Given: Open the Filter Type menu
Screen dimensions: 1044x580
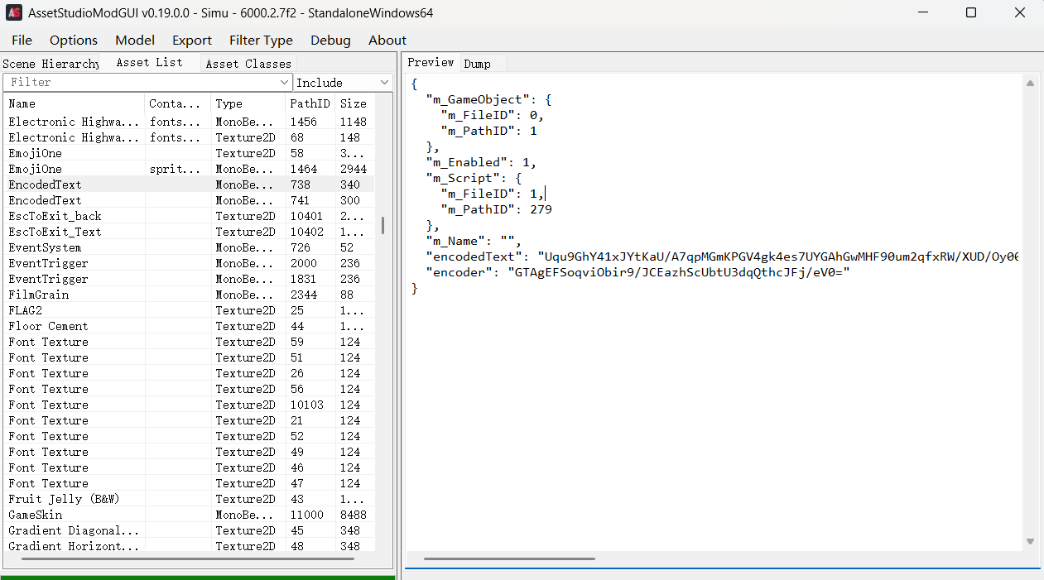Looking at the screenshot, I should (261, 40).
